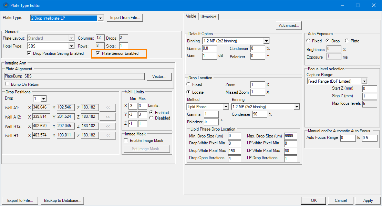Click the << button for Well H12
382x206 pixels.
pyautogui.click(x=108, y=126)
